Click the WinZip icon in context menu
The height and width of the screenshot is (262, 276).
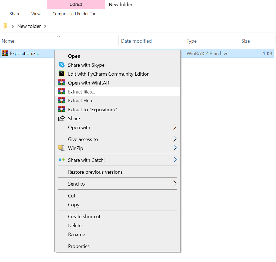pos(61,148)
